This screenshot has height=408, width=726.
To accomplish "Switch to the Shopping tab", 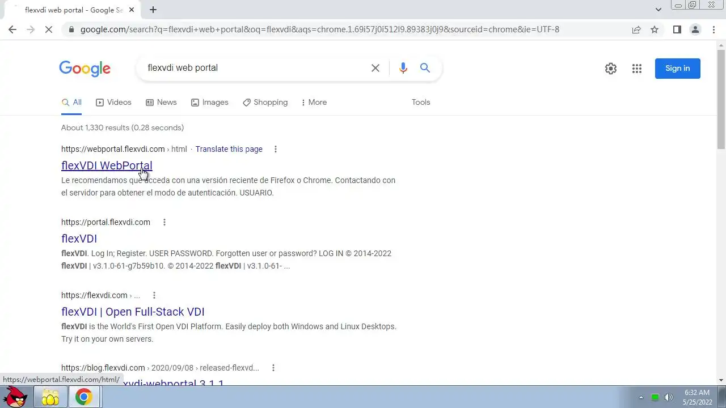I will tap(265, 102).
